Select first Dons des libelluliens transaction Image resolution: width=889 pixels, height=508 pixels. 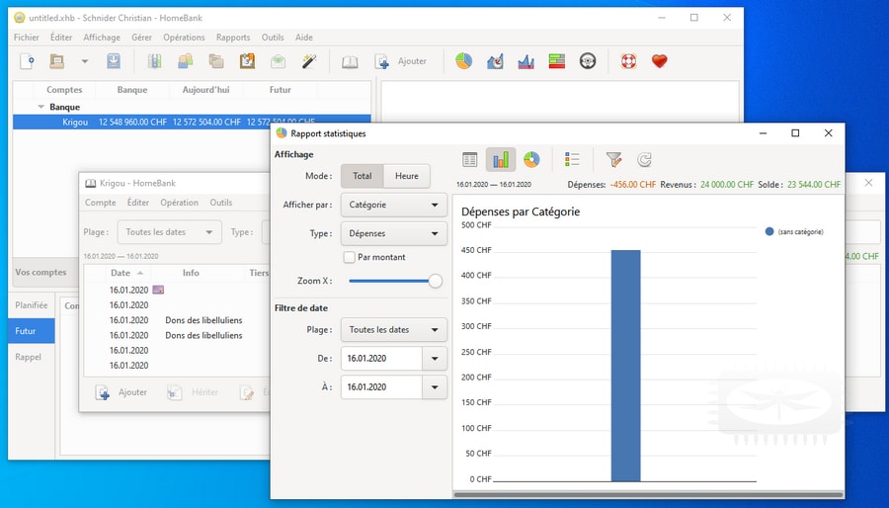coord(177,320)
